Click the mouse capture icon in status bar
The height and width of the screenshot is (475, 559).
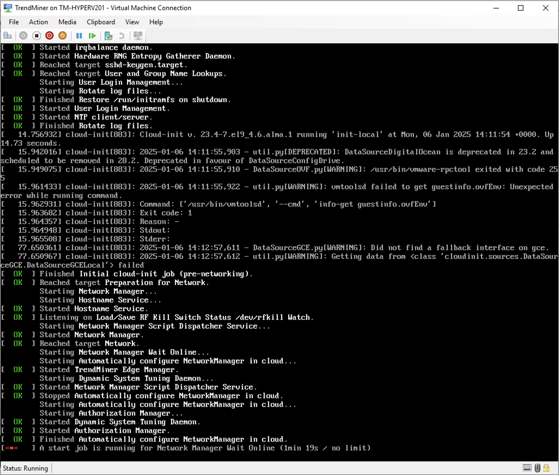pyautogui.click(x=537, y=468)
